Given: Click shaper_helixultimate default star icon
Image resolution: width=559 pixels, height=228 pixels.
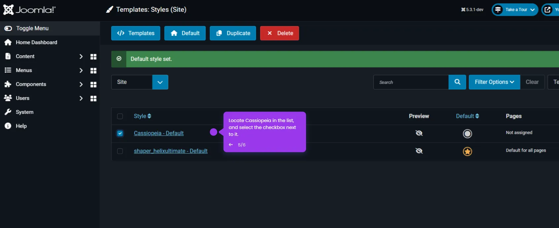Looking at the screenshot, I should point(468,151).
